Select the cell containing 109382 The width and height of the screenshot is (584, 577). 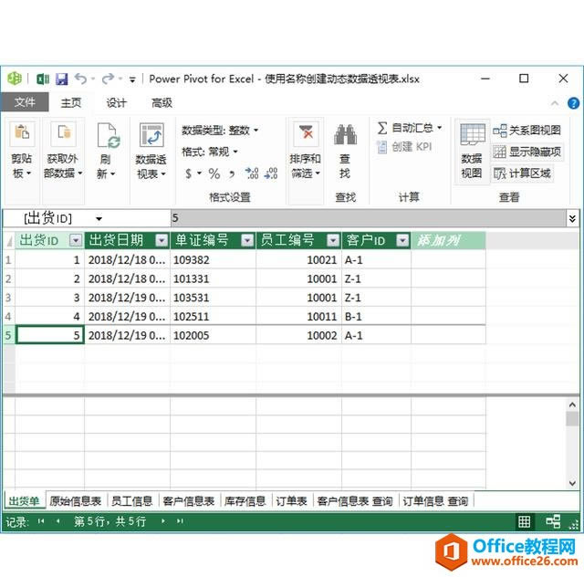(x=213, y=260)
